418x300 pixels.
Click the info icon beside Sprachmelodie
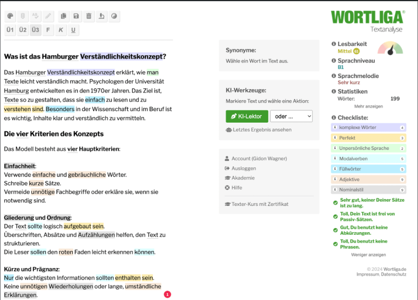333,76
